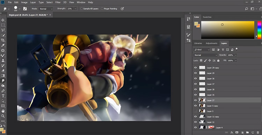
Task: Select the Pen tool
Action: pyautogui.click(x=3, y=91)
